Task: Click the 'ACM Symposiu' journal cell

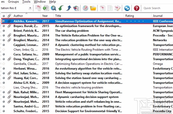Action: 163,31
